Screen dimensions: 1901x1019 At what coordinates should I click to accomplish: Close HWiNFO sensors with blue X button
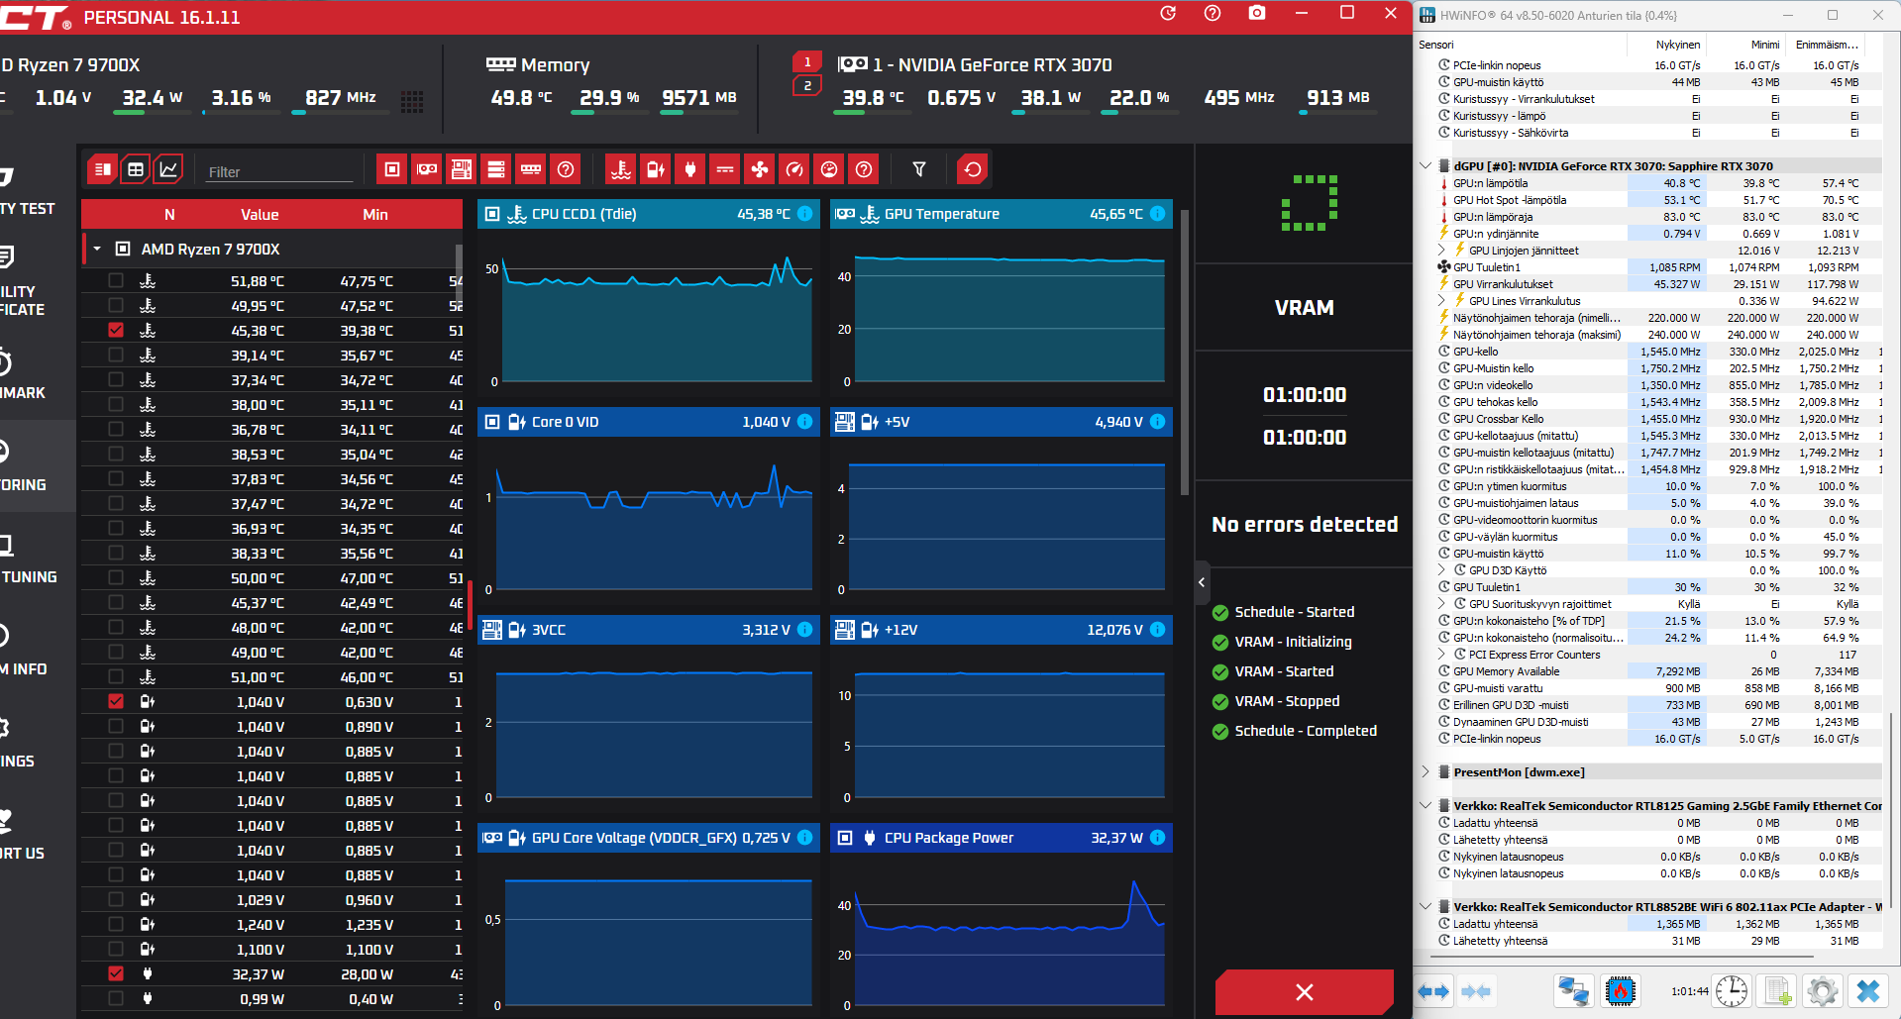point(1868,991)
